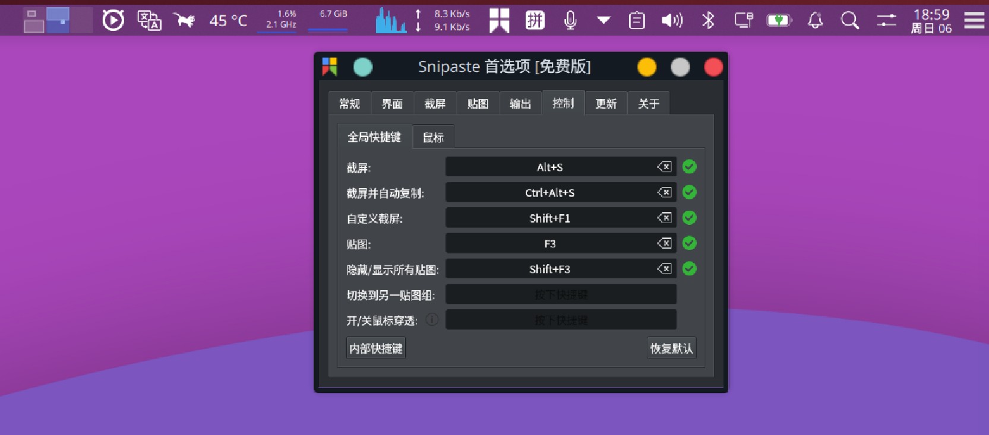Switch to 界面 tab
The height and width of the screenshot is (435, 989).
pyautogui.click(x=392, y=104)
